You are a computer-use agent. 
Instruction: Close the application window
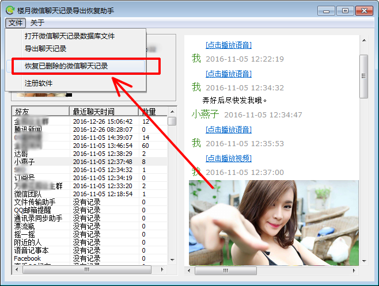click(364, 11)
